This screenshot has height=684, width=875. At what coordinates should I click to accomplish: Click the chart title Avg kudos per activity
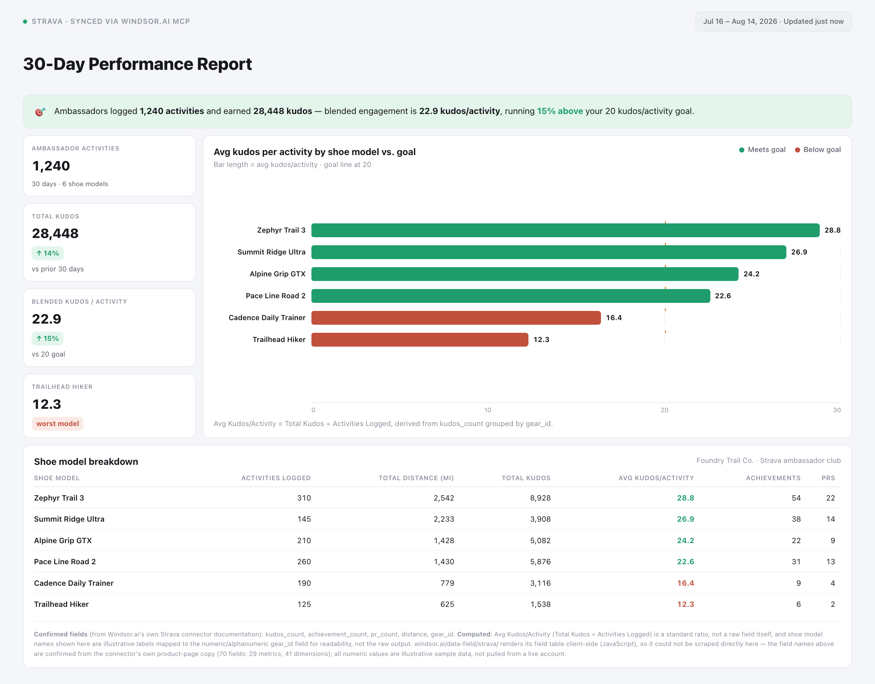(315, 152)
